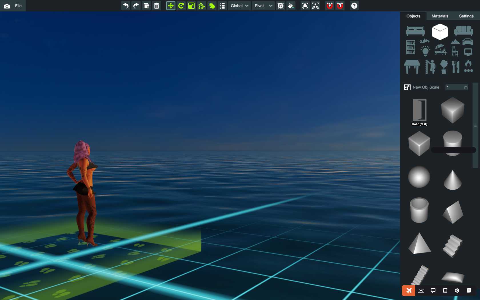The height and width of the screenshot is (300, 480).
Task: Open the fire effects category
Action: click(x=468, y=66)
